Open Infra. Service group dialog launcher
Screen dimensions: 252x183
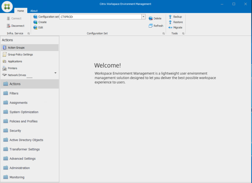tap(29, 33)
